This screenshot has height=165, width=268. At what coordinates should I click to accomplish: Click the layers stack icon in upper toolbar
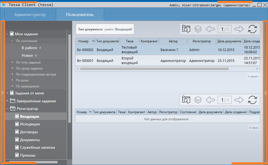click(x=198, y=29)
